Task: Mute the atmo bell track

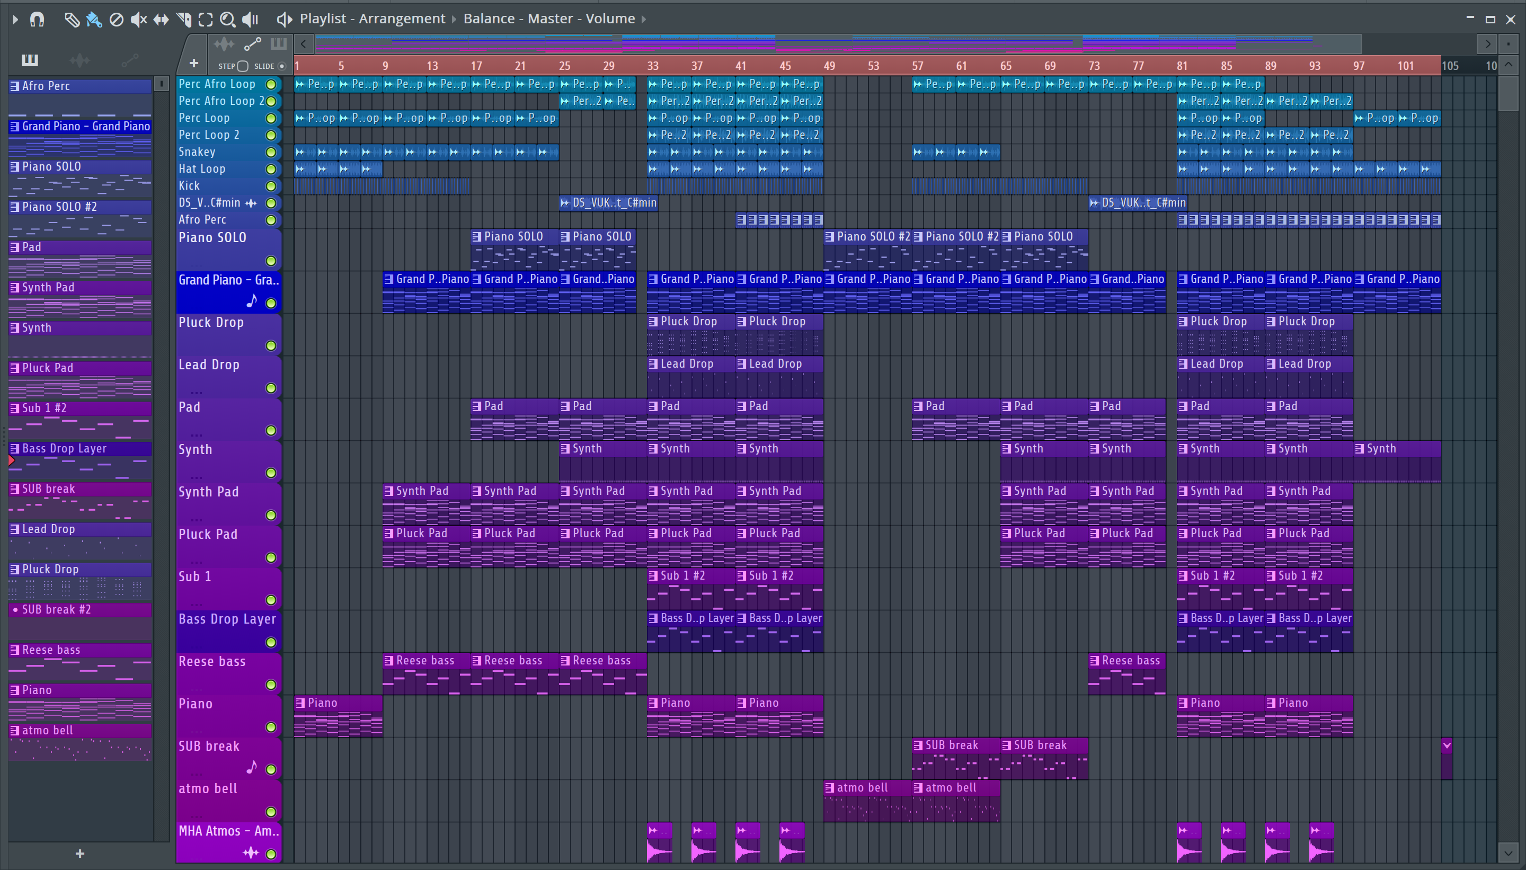Action: point(271,812)
